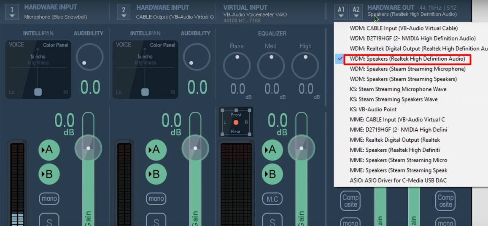The image size is (488, 226).
Task: Select ASIO Driver for C-Media USB DAC
Action: pyautogui.click(x=411, y=180)
